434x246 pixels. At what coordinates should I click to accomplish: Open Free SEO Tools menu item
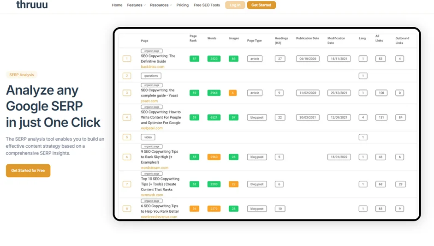pyautogui.click(x=207, y=5)
